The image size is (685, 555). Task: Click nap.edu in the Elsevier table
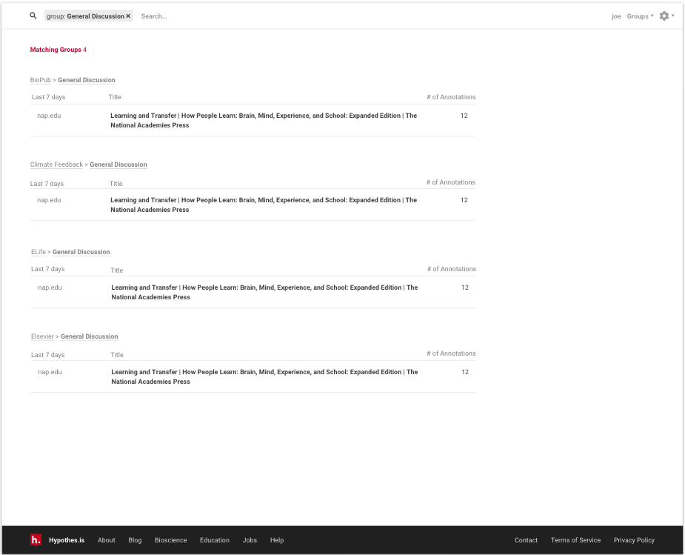click(50, 371)
